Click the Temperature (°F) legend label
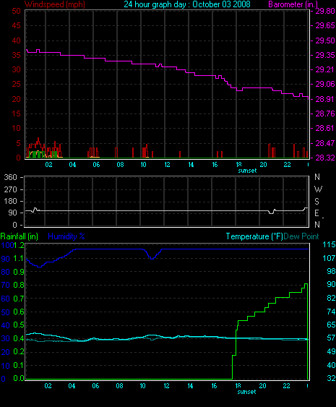This screenshot has width=336, height=407. click(x=254, y=236)
